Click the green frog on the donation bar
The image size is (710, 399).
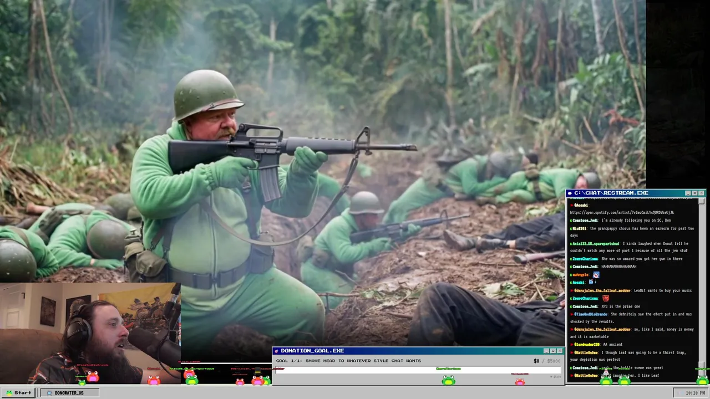click(448, 380)
